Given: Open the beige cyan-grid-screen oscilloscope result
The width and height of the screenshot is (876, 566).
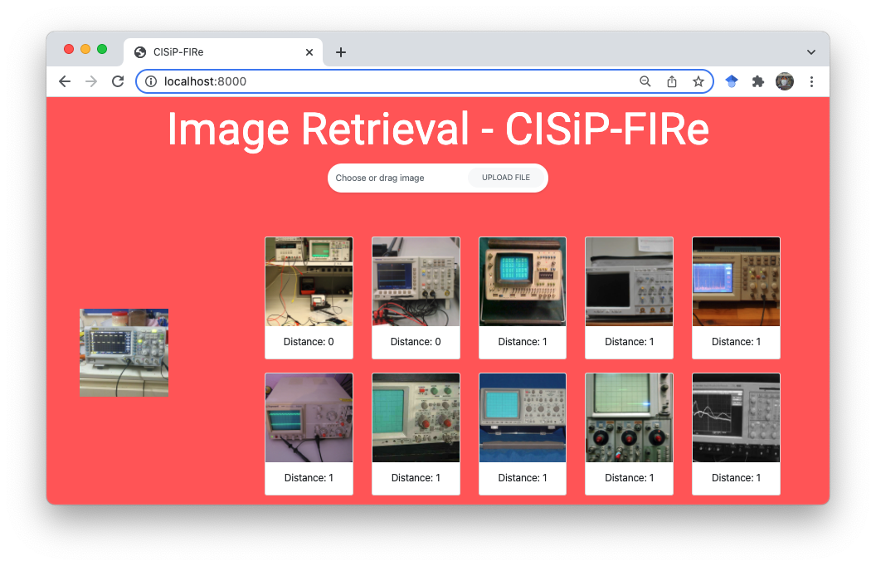Looking at the screenshot, I should click(523, 298).
